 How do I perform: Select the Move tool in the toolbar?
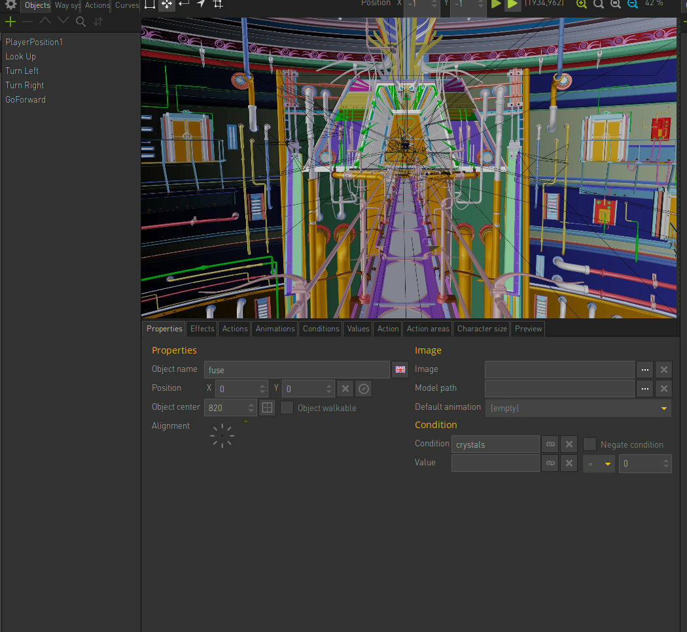(x=167, y=5)
